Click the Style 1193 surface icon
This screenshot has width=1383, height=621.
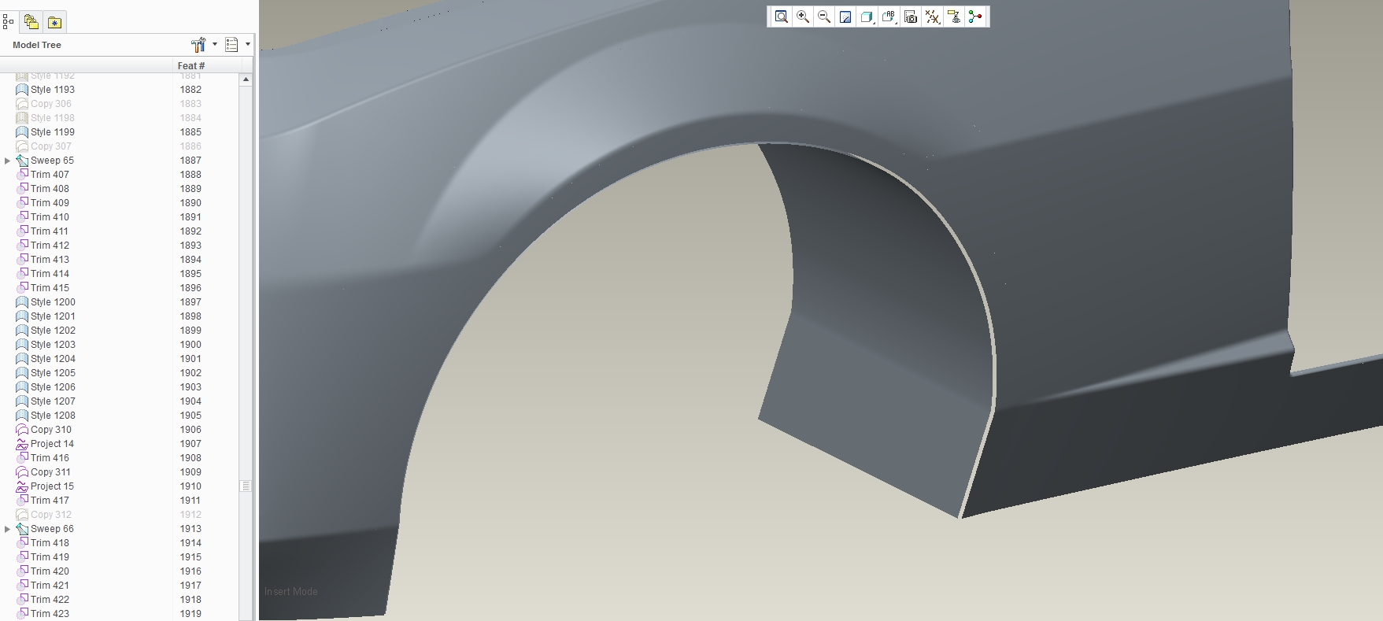[22, 90]
